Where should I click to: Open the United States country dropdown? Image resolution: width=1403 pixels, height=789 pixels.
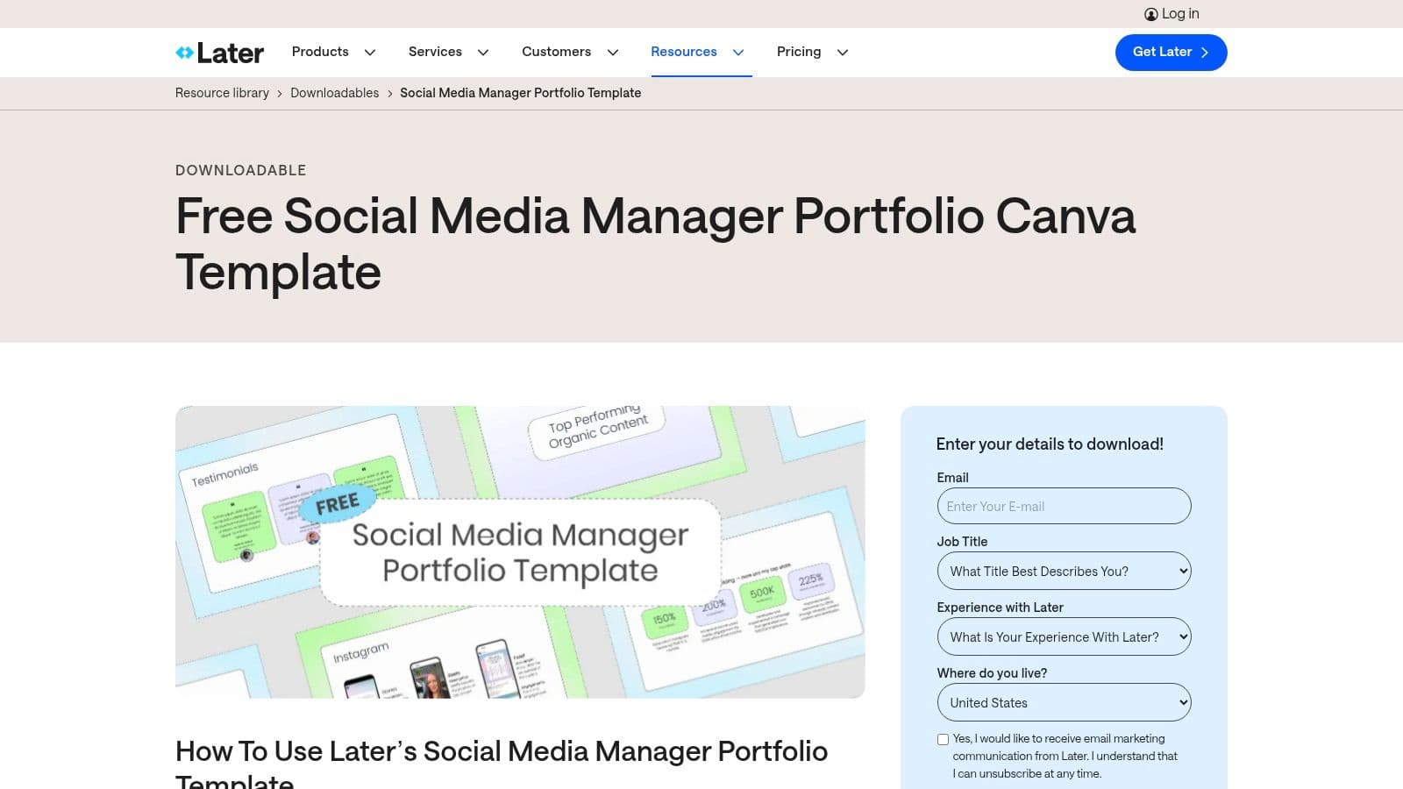1064,702
